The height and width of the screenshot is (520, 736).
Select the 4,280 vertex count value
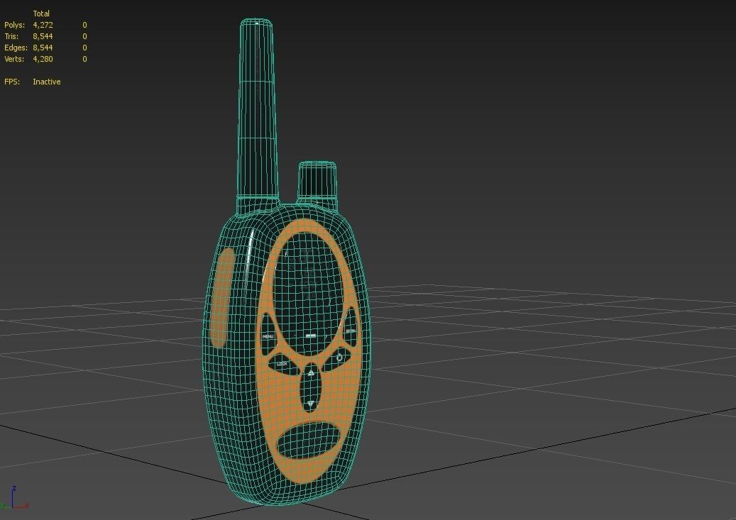pos(43,59)
